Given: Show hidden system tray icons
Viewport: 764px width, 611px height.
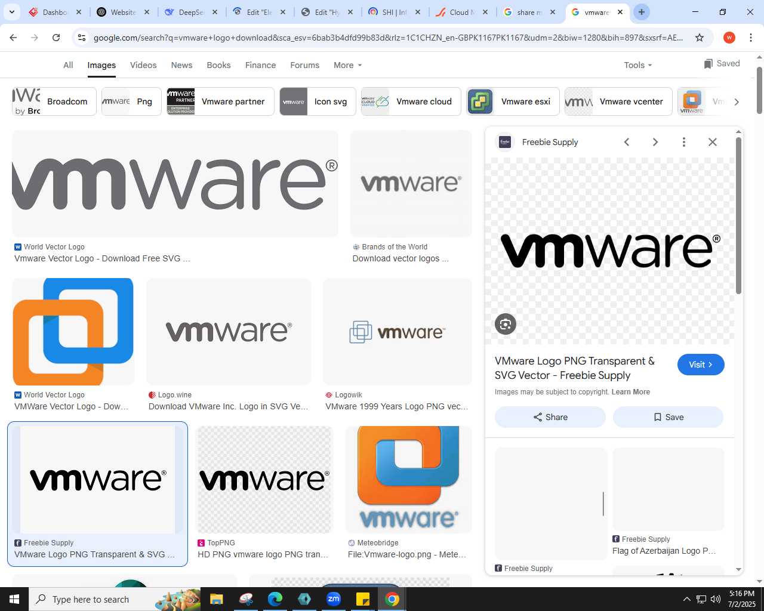Looking at the screenshot, I should pos(686,599).
